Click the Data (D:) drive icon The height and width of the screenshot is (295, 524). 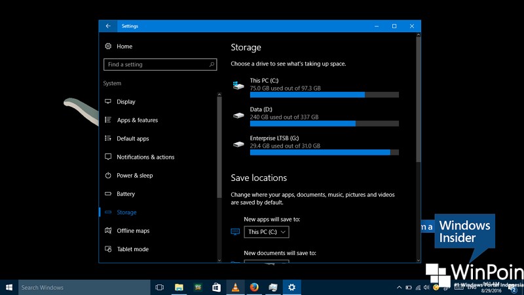238,115
